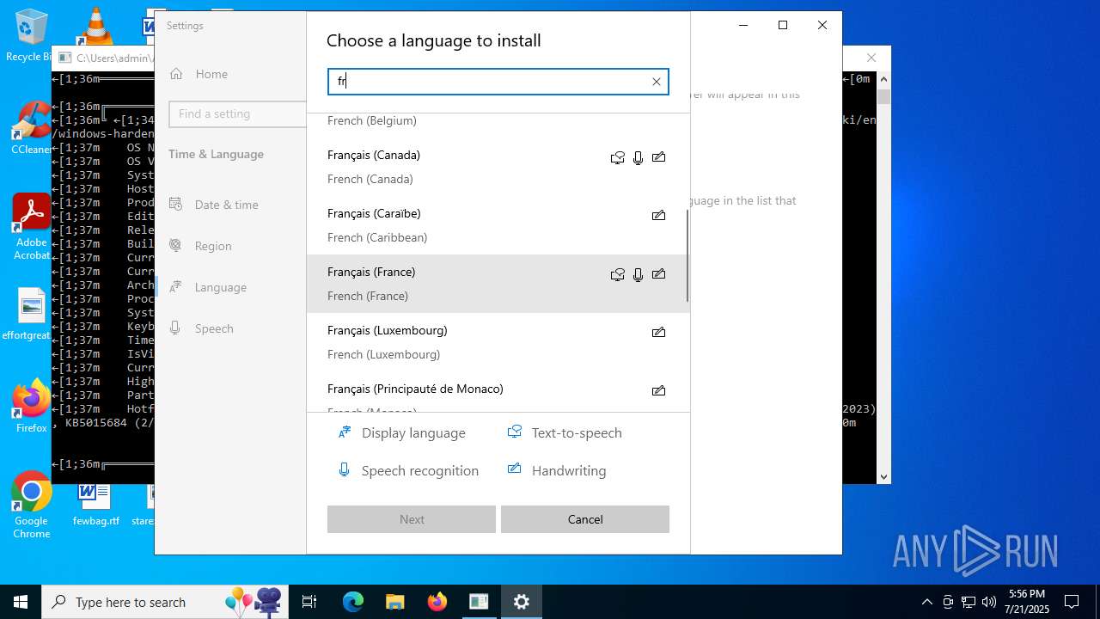The height and width of the screenshot is (619, 1100).
Task: Click the text-to-speech icon for Français (Canada)
Action: tap(617, 157)
